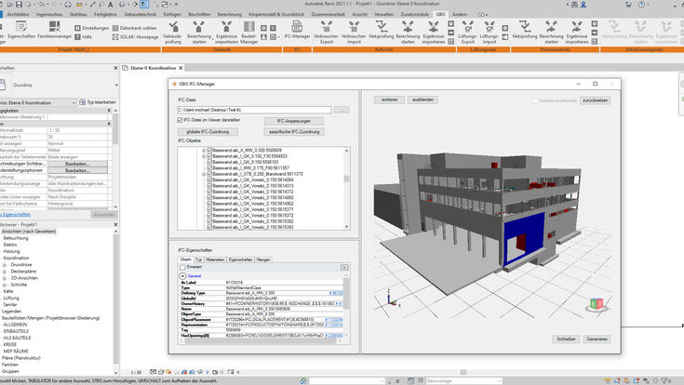The image size is (684, 385).
Task: Click the Verbraucher-Export icon
Action: click(x=327, y=33)
